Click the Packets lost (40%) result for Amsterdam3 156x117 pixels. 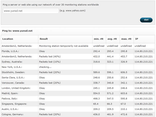pos(50,57)
